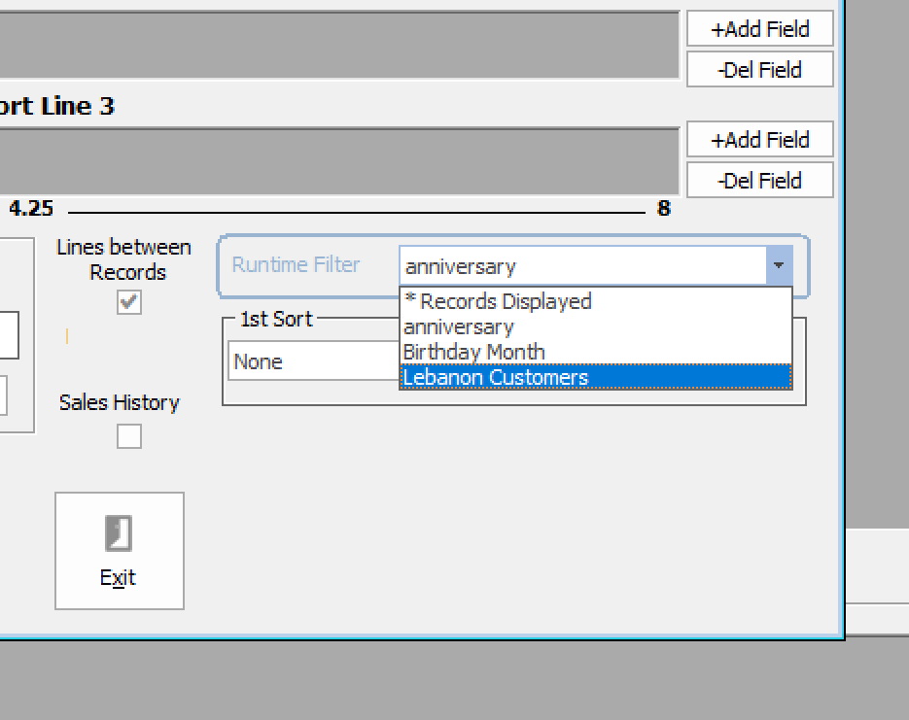Collapse the Runtime Filter dropdown using its arrow

(778, 265)
